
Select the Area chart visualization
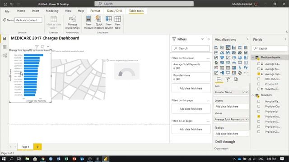click(222, 53)
